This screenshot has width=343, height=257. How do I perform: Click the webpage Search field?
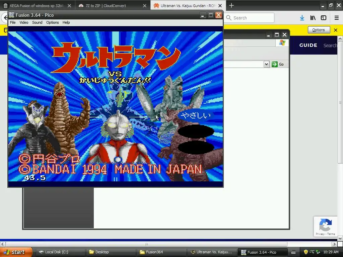click(x=330, y=46)
